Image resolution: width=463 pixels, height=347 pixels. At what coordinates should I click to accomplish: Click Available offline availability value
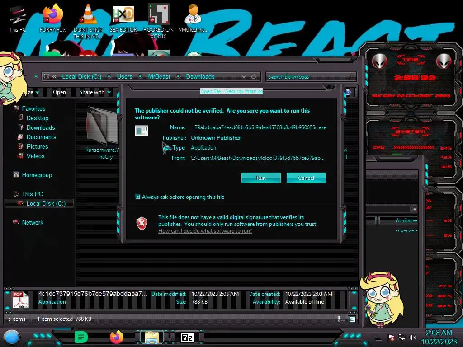click(304, 302)
